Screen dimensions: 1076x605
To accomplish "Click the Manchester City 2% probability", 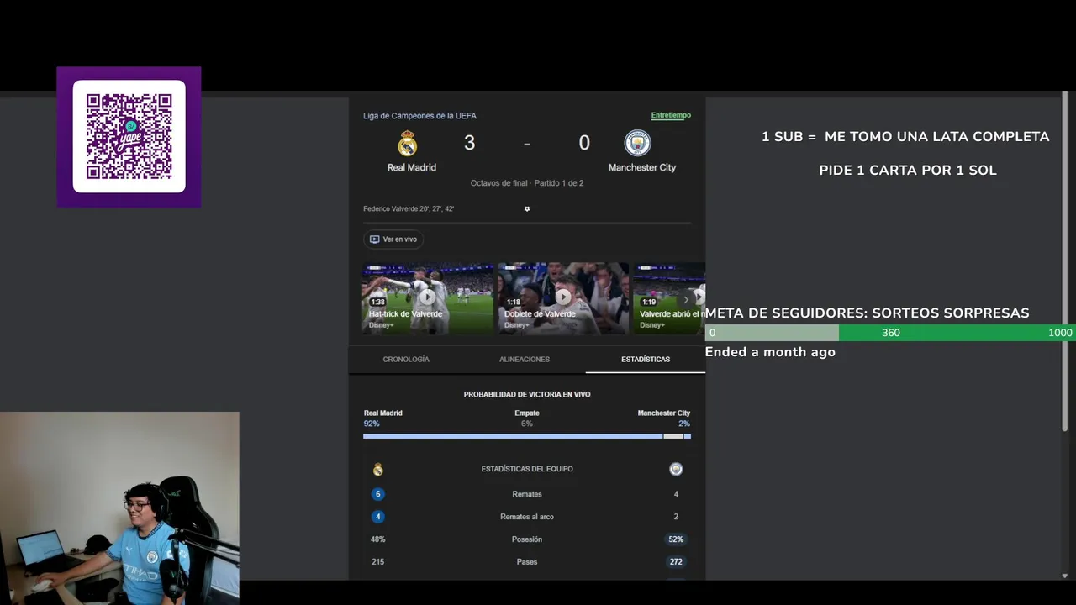I will (684, 423).
